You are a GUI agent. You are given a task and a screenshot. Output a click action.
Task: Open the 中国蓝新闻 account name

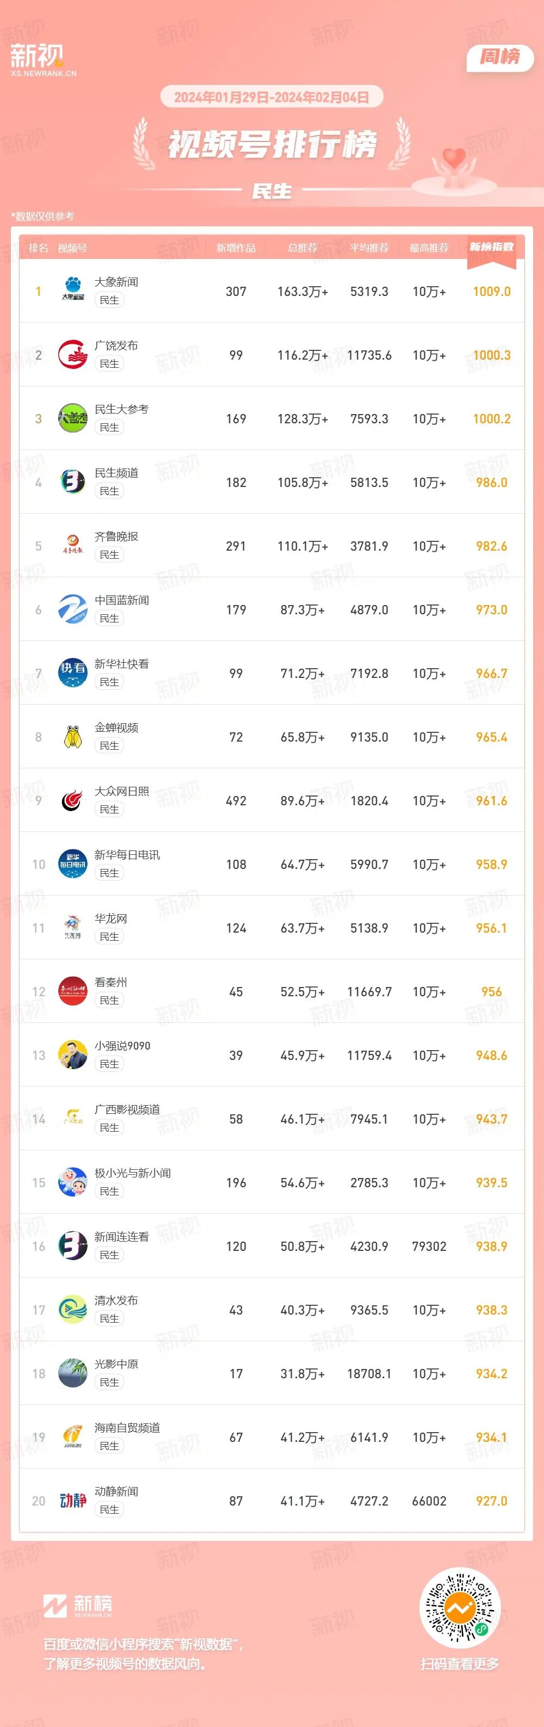[x=122, y=600]
